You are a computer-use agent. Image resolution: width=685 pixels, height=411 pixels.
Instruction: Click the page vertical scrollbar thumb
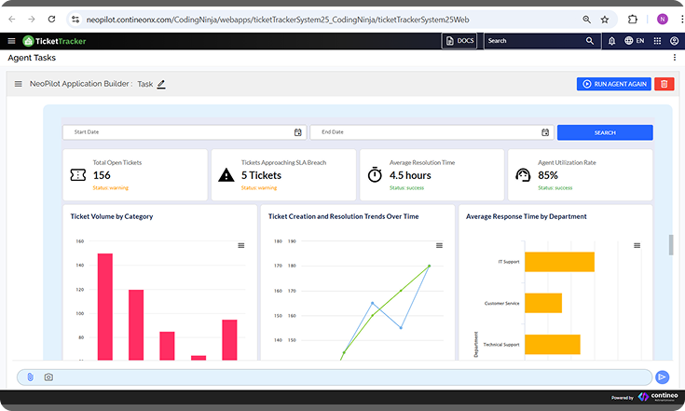click(669, 245)
